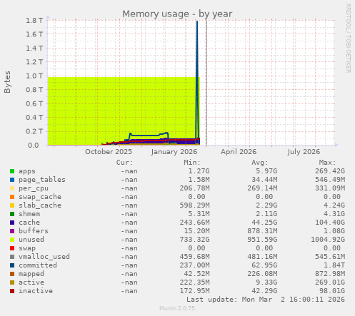355x316 pixels.
Task: Click the mapped brown swatch
Action: pyautogui.click(x=12, y=274)
